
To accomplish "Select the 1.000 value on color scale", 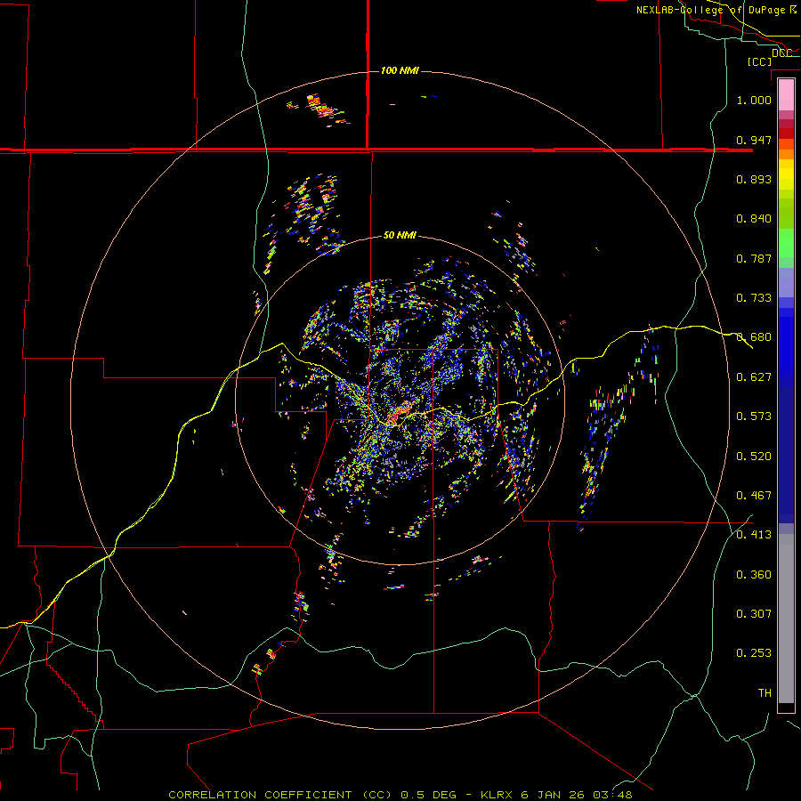I will 754,100.
